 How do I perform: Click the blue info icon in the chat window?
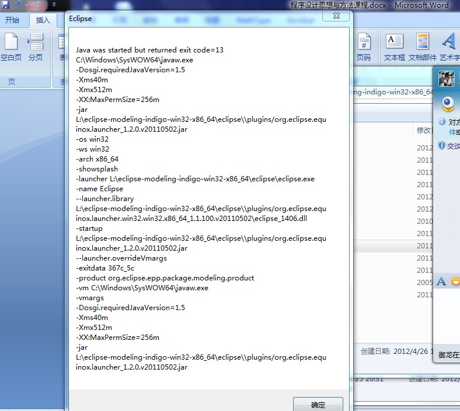tap(442, 121)
